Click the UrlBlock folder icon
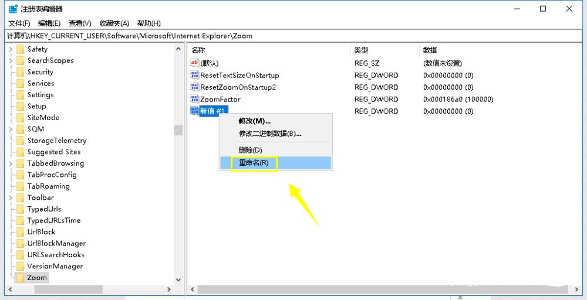Screen dimensions: 587x300 (x=20, y=232)
